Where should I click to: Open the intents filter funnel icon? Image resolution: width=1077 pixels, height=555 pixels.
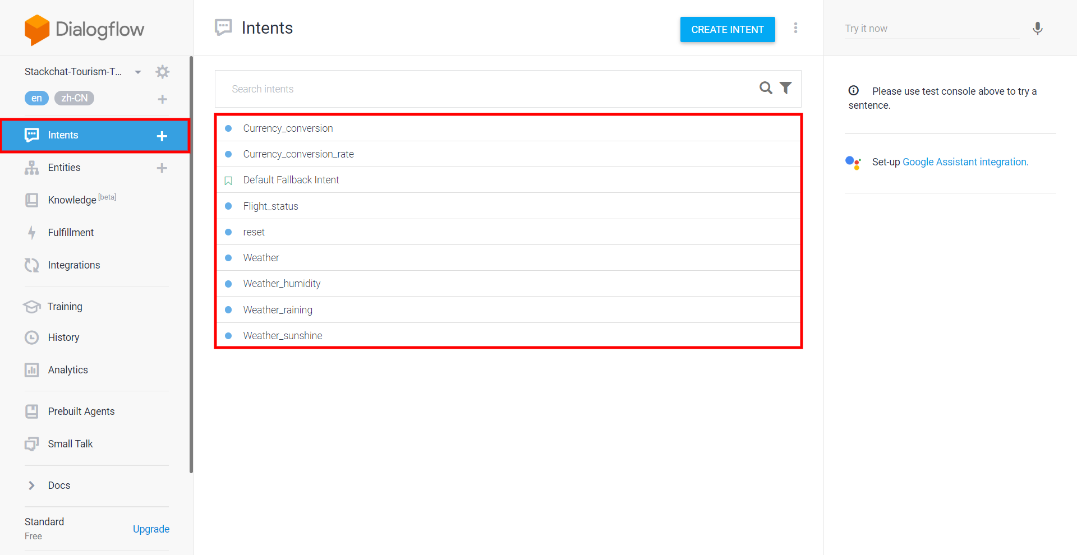pos(786,88)
